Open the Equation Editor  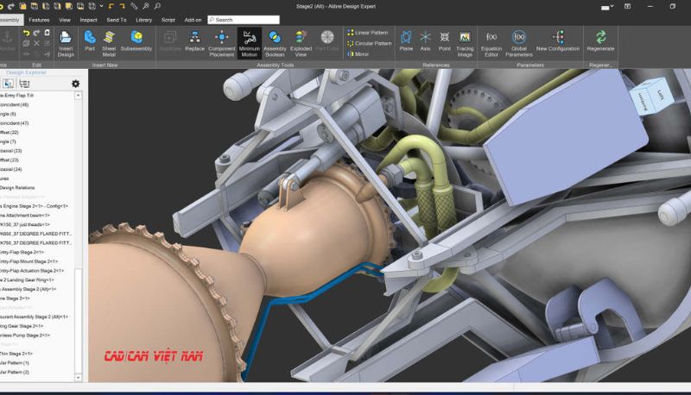(491, 42)
